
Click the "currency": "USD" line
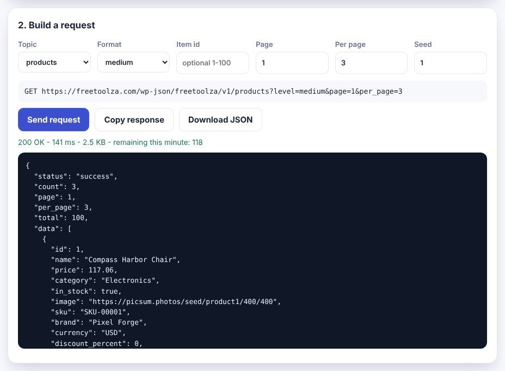[88, 332]
